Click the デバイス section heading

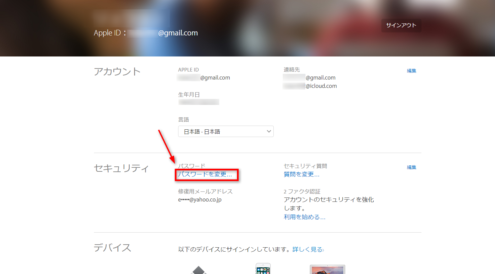[112, 248]
